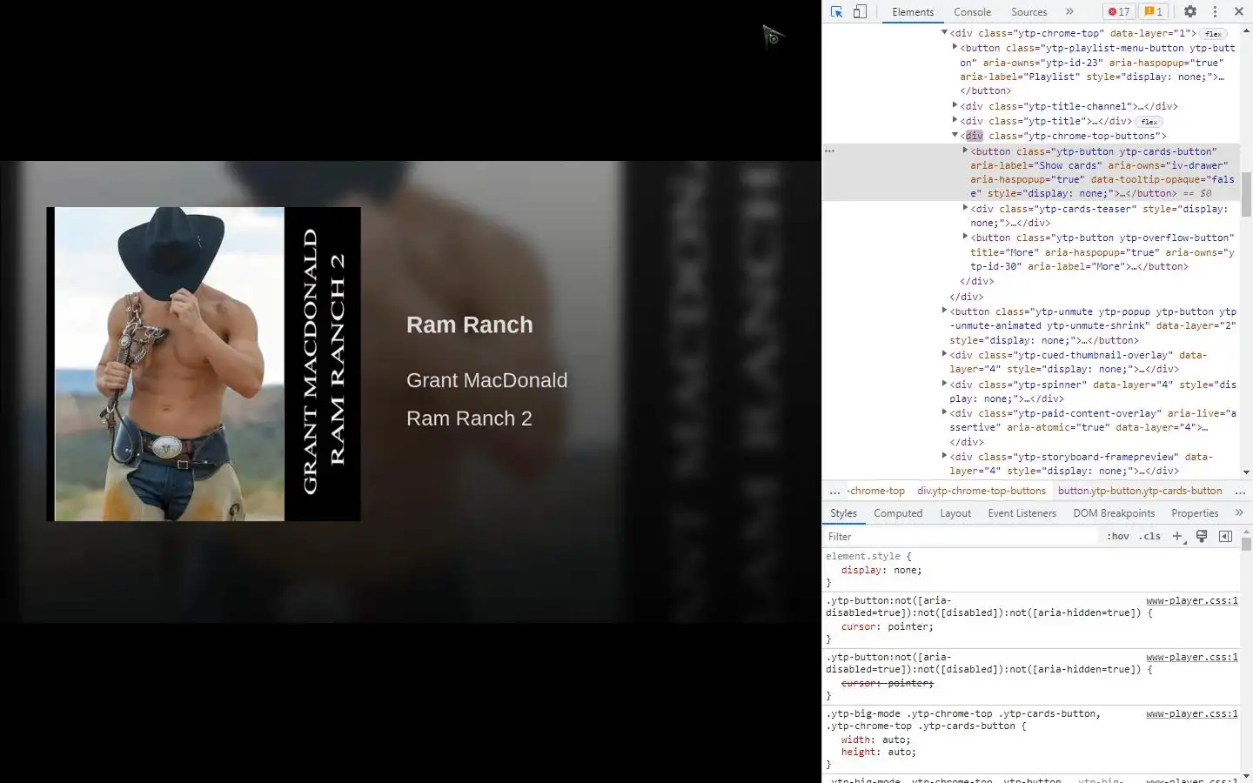Click the Grant MacDonald artist name
1253x783 pixels.
pos(486,380)
